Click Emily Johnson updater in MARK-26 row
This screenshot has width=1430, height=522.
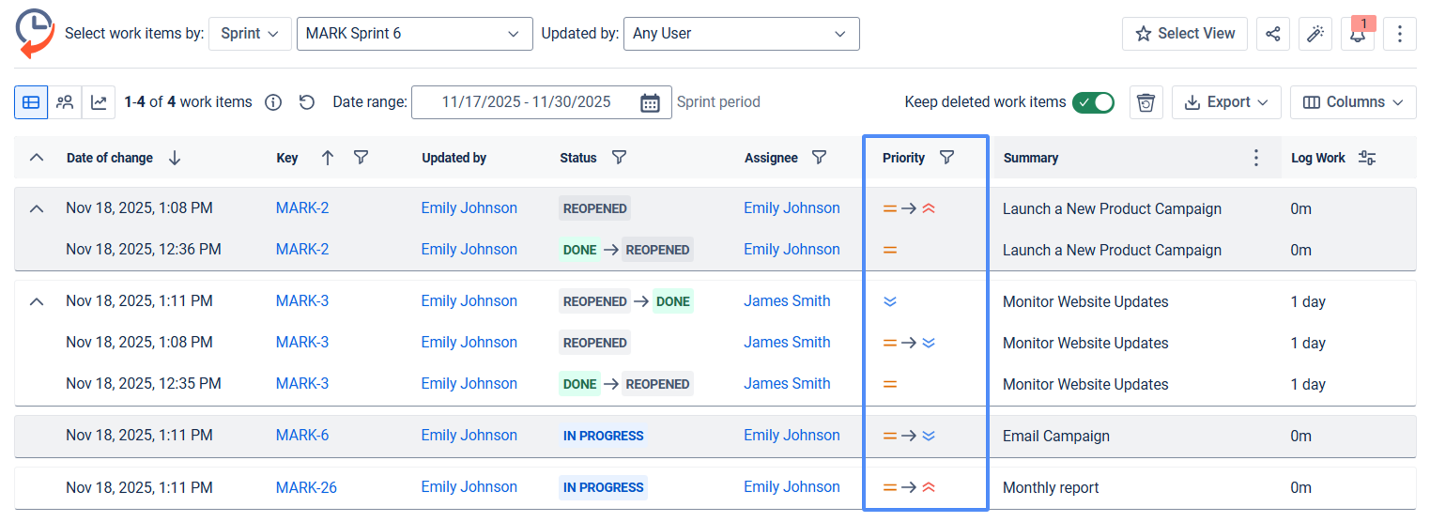pos(469,487)
